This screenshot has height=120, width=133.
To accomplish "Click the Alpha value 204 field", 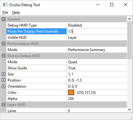I will click(x=97, y=99).
